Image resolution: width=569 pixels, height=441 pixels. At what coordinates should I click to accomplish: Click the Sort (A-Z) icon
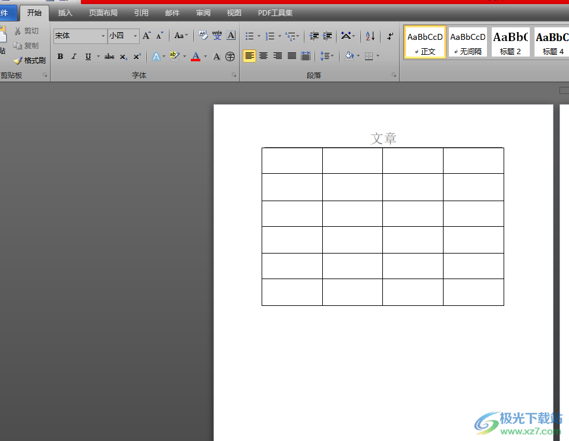(370, 36)
